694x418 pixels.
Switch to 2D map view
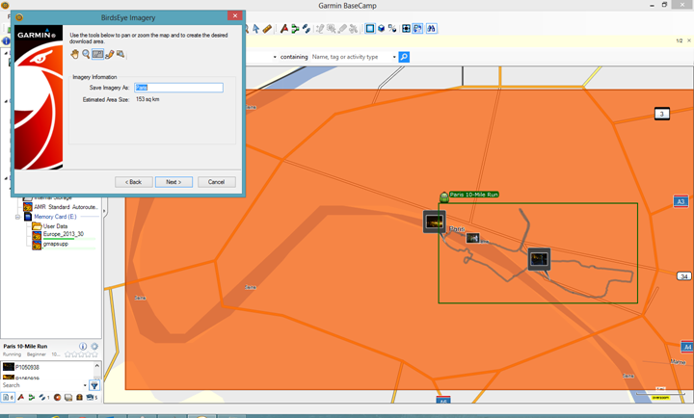click(370, 29)
